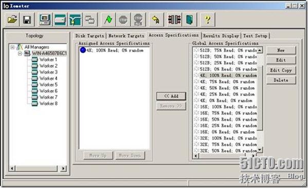The width and height of the screenshot is (308, 188).
Task: Switch to Disk Targets tab
Action: (89, 36)
